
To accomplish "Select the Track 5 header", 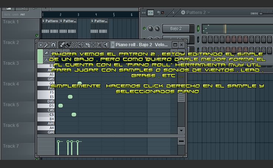I will tap(18, 112).
